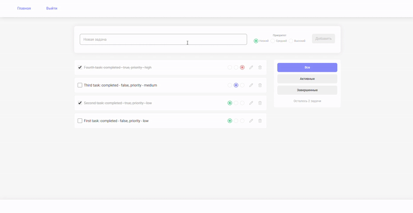
Task: Click the Fourth task title text
Action: click(118, 68)
